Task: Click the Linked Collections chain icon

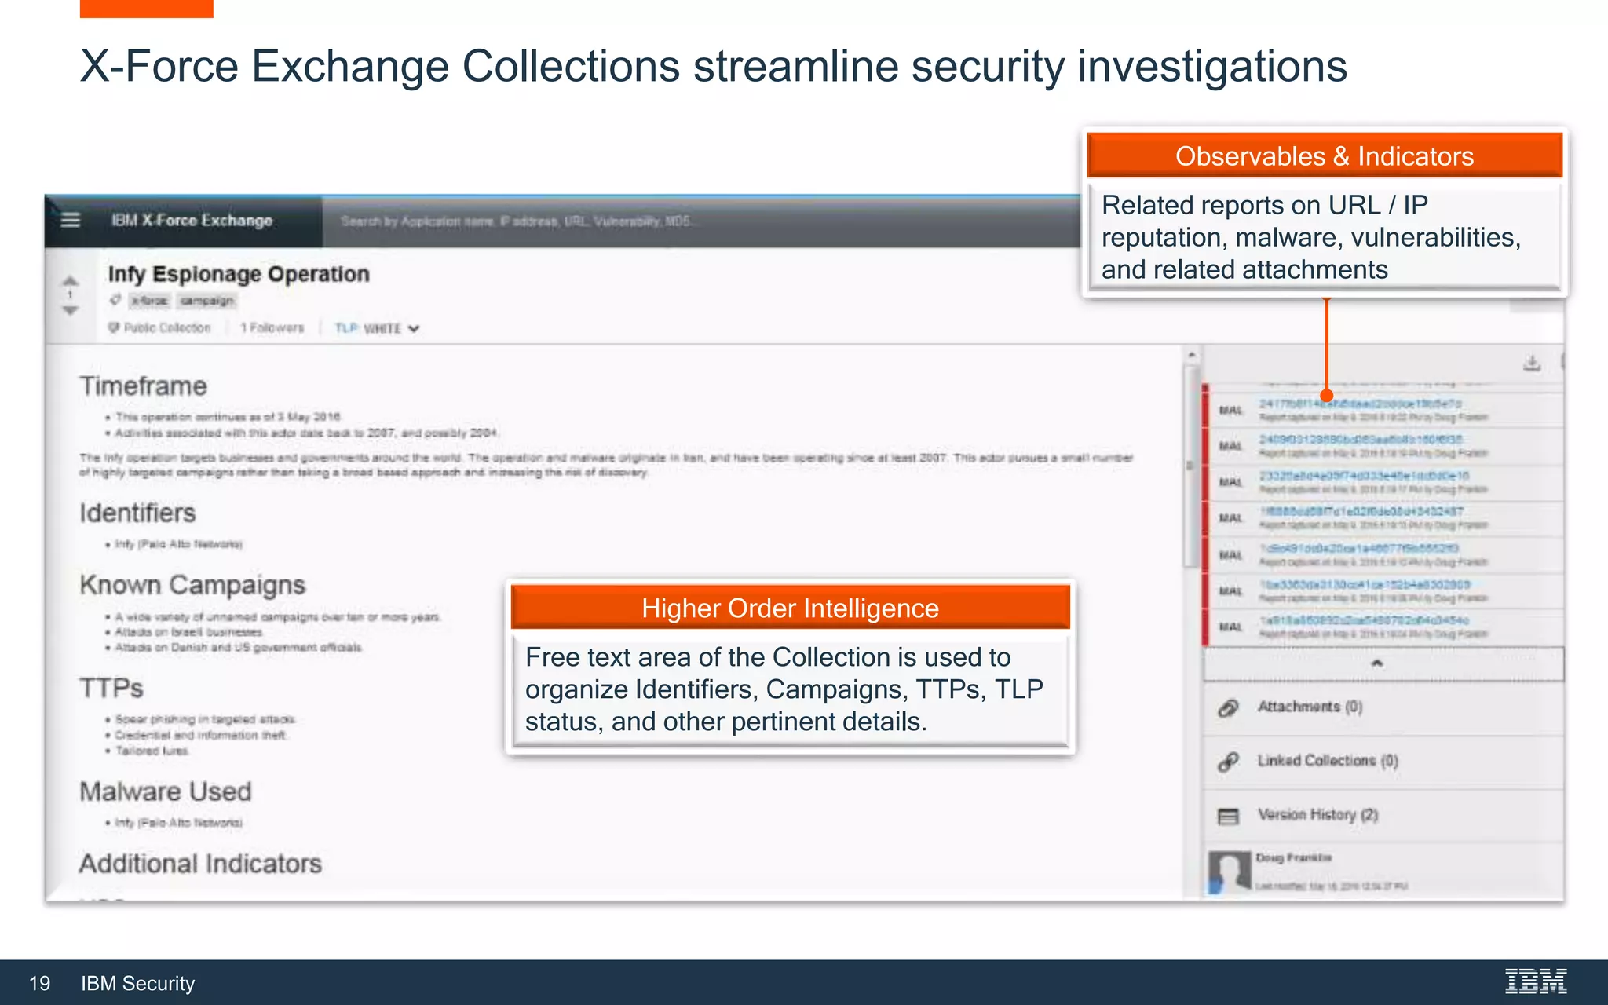Action: [x=1229, y=761]
